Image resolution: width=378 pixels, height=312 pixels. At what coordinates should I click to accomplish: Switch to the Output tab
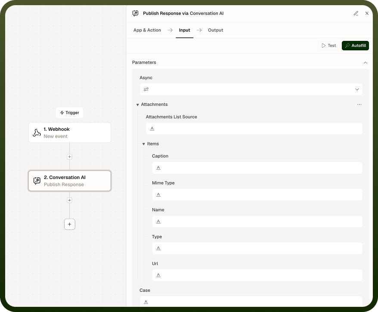tap(216, 30)
